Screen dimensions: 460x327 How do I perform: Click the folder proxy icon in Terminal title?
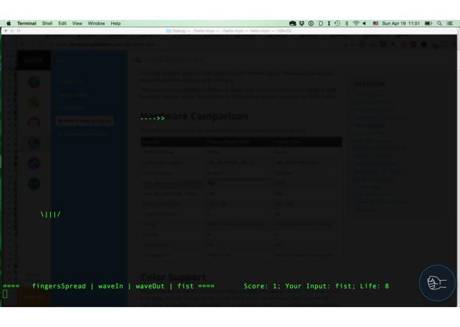(x=169, y=30)
